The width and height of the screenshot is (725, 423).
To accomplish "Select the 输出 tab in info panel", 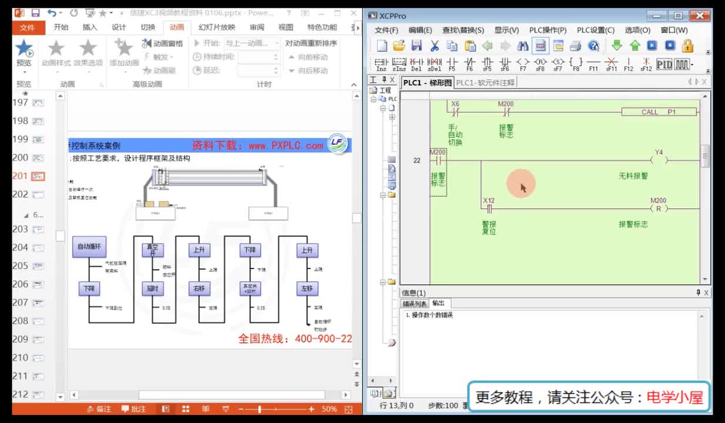I will pos(438,303).
